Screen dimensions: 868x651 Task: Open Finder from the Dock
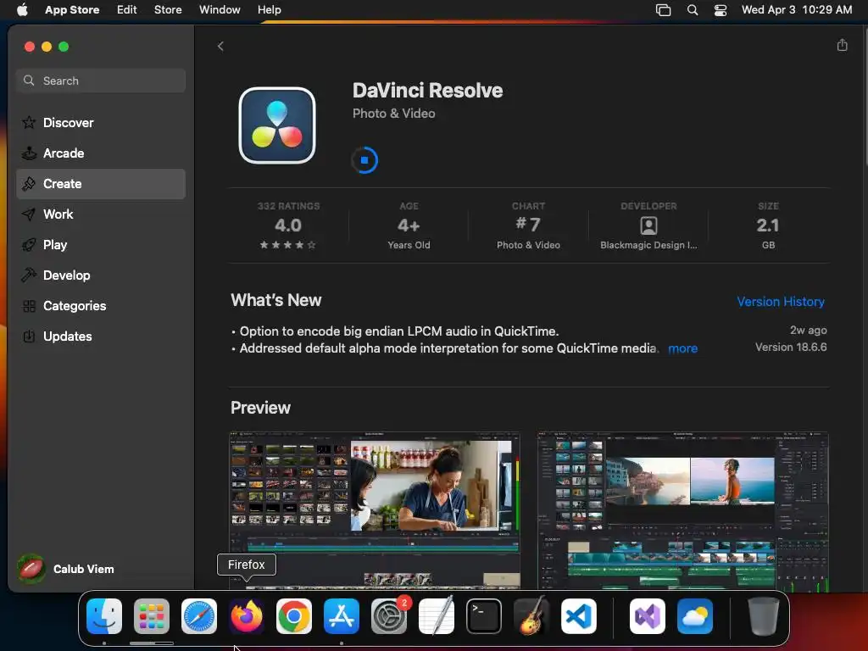click(104, 616)
